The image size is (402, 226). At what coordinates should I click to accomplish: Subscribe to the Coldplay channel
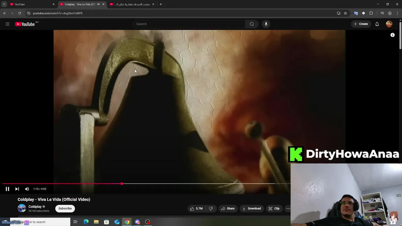[65, 208]
